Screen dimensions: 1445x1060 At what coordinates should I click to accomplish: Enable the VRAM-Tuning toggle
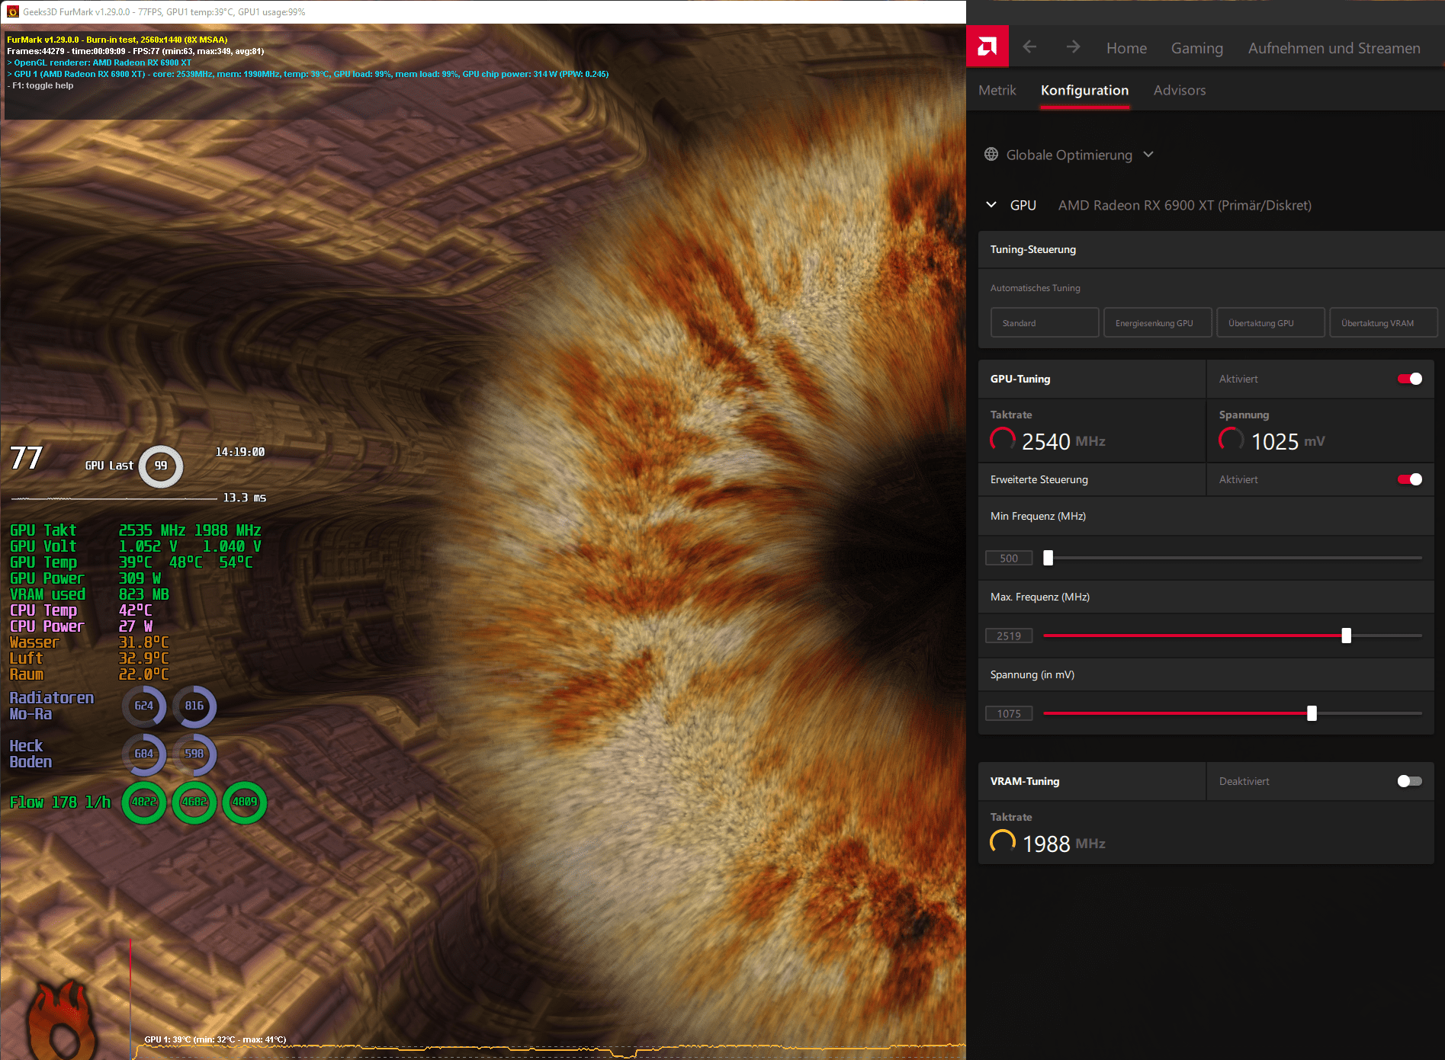tap(1409, 781)
